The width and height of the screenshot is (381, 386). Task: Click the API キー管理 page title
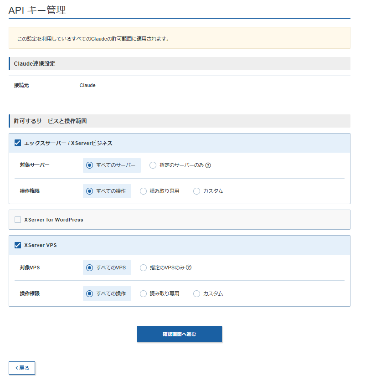[37, 10]
